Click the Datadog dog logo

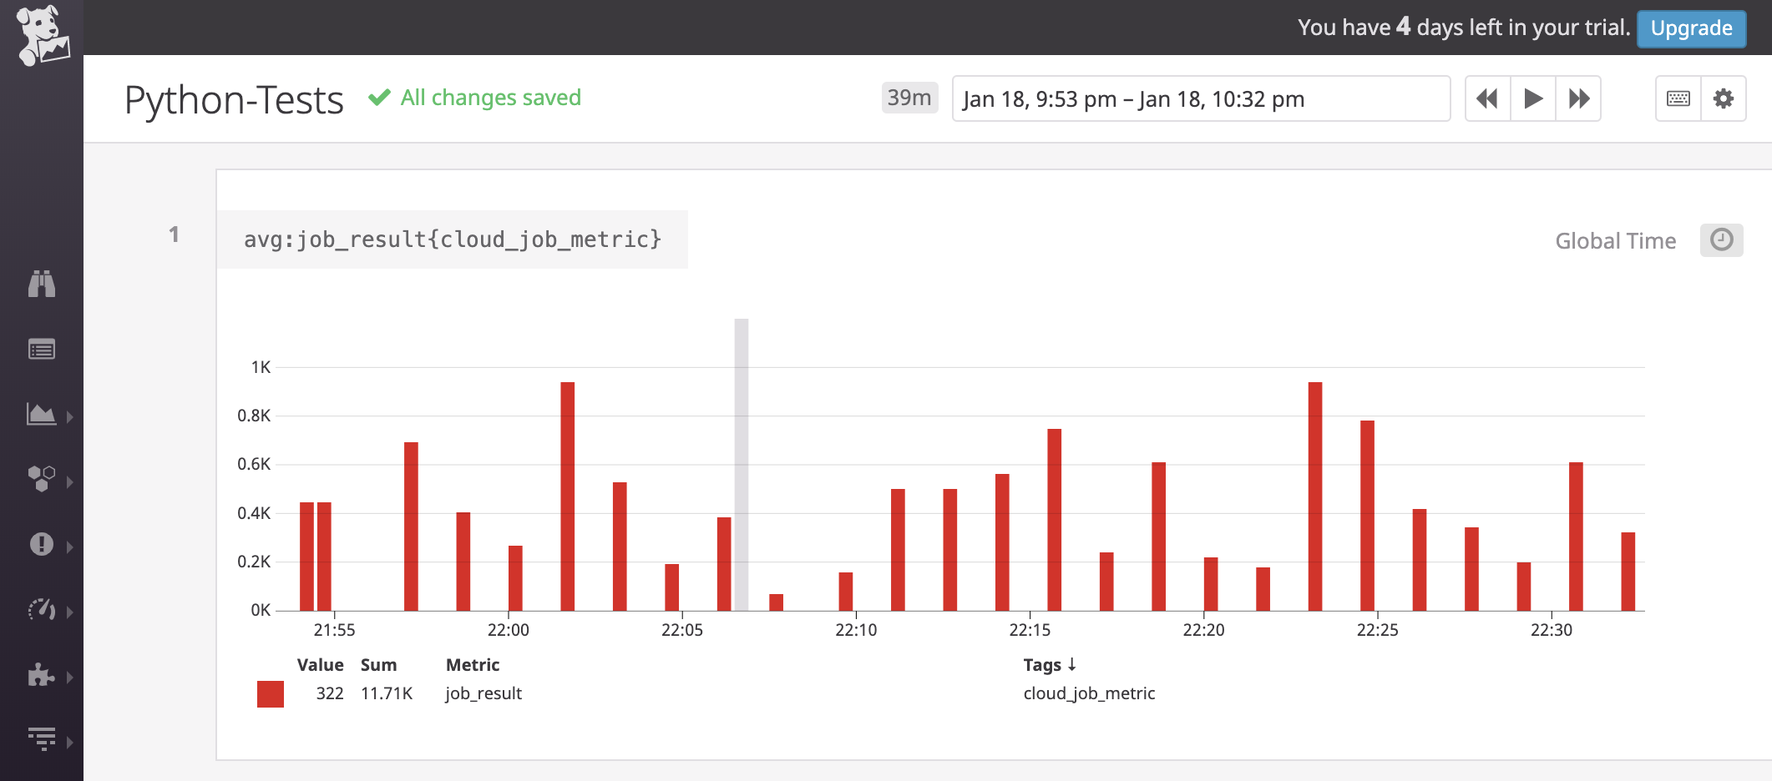43,33
